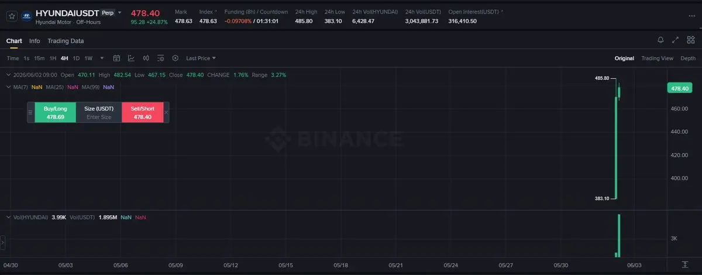Open price alert bell icon
This screenshot has height=275, width=702.
coord(660,40)
